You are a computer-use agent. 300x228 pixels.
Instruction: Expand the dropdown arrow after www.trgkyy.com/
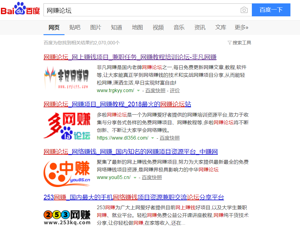[138, 91]
